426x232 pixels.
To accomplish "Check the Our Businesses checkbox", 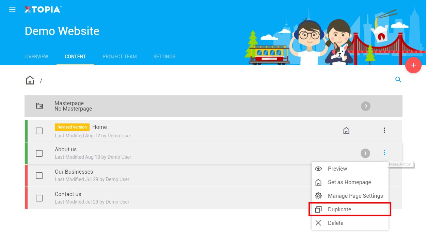I will (39, 176).
